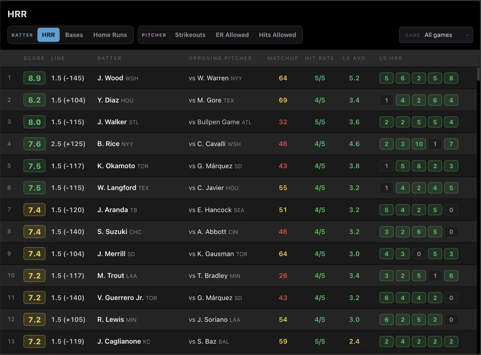This screenshot has width=481, height=355.
Task: Open the Home Runs tab
Action: pos(110,35)
